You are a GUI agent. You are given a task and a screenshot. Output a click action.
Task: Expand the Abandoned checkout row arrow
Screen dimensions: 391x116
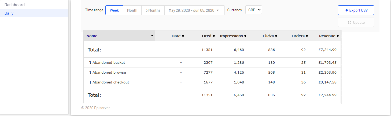[90, 82]
